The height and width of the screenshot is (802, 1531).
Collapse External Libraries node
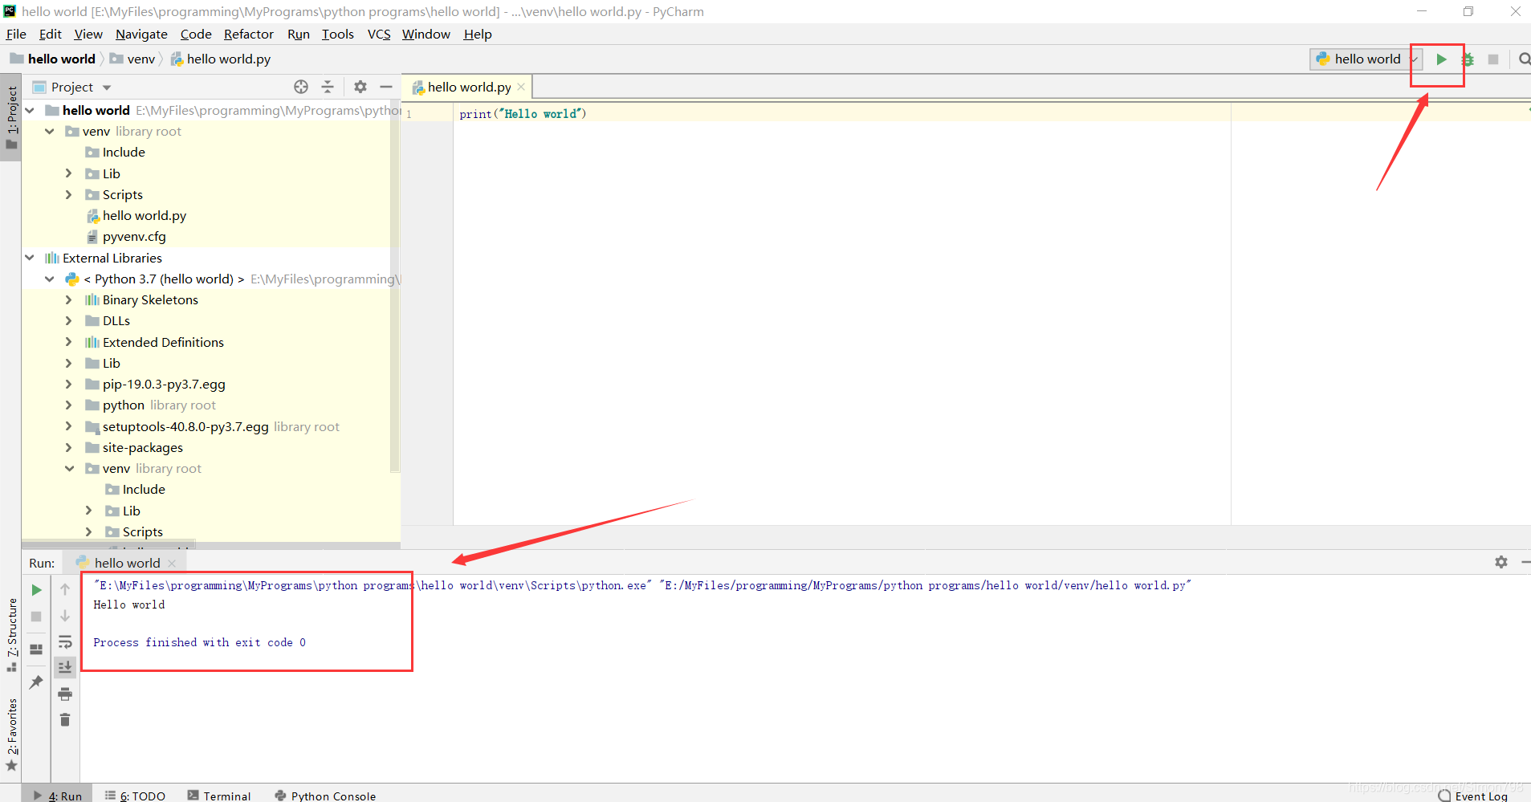pos(30,258)
